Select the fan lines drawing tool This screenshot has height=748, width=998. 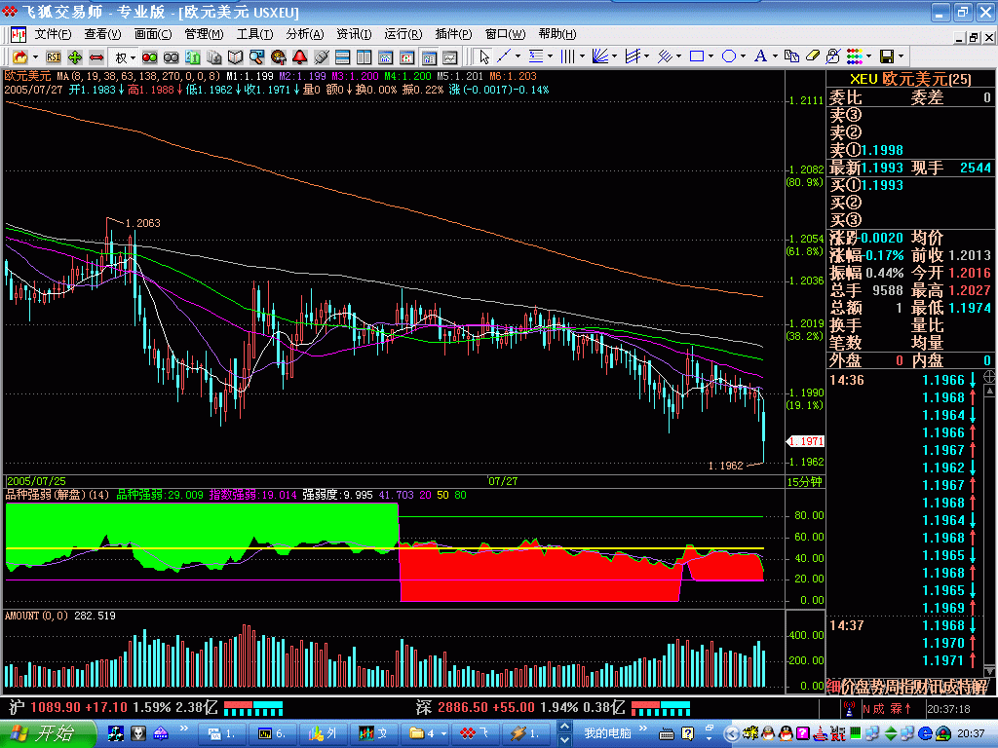pos(599,57)
